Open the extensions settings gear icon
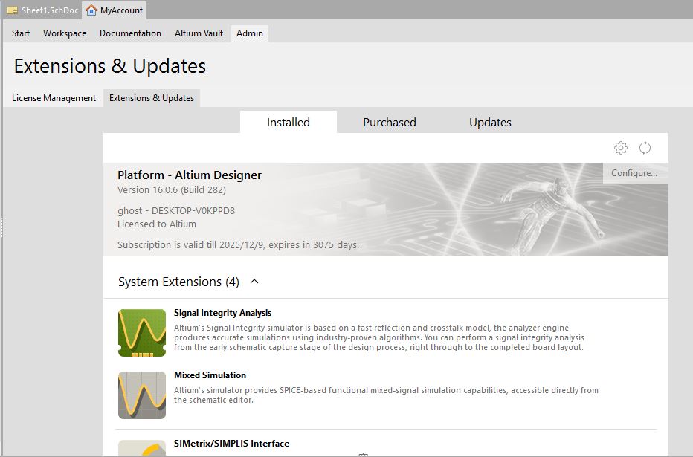This screenshot has height=457, width=693. (x=621, y=148)
